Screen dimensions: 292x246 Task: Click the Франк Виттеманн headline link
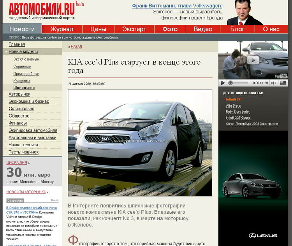177,6
